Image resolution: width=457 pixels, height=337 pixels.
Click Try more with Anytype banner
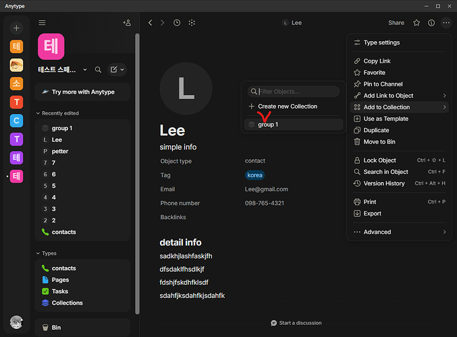point(82,92)
